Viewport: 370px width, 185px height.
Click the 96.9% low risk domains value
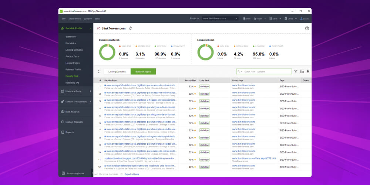pos(160,54)
